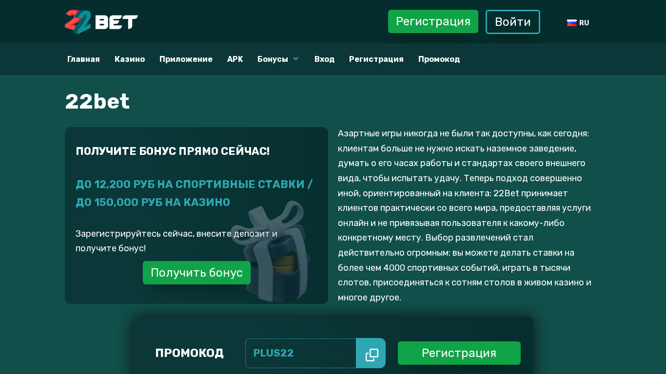Click the Войти button
This screenshot has width=666, height=374.
[513, 22]
